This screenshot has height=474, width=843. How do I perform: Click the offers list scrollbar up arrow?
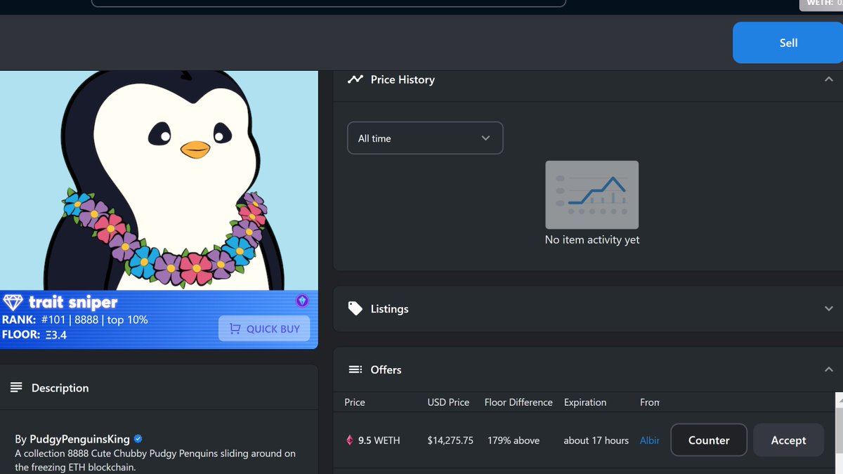pyautogui.click(x=839, y=400)
